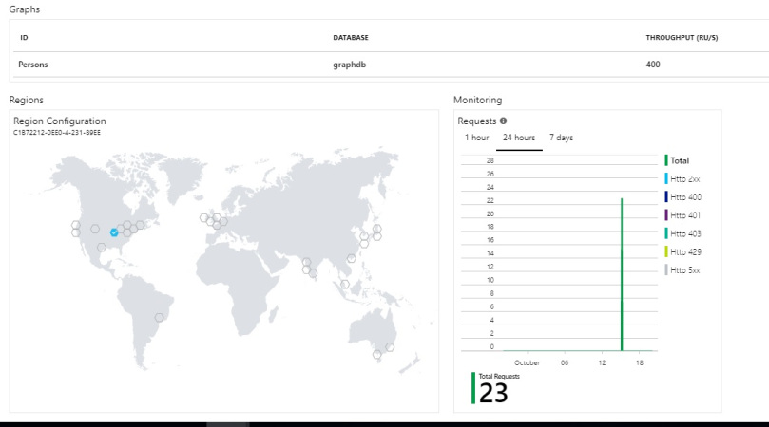Viewport: 769px width, 427px height.
Task: Toggle the Http 429 legend series
Action: click(685, 251)
